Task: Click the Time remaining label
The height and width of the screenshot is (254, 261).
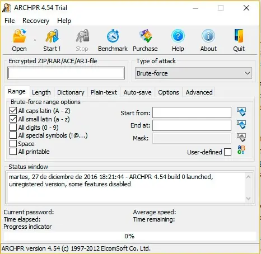Action: click(154, 219)
